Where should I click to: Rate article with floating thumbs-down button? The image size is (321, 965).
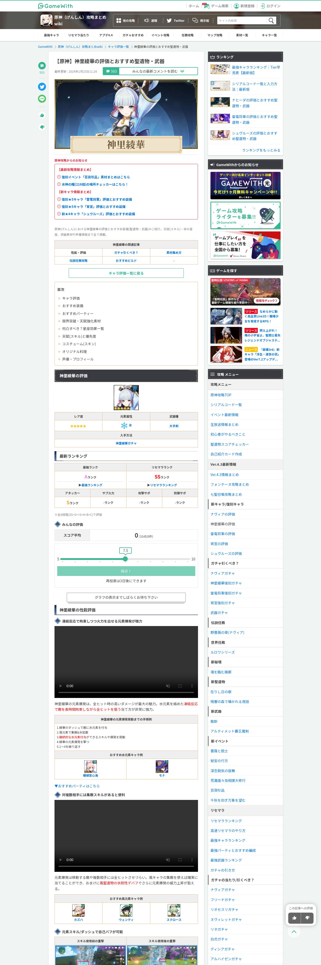pos(307,917)
